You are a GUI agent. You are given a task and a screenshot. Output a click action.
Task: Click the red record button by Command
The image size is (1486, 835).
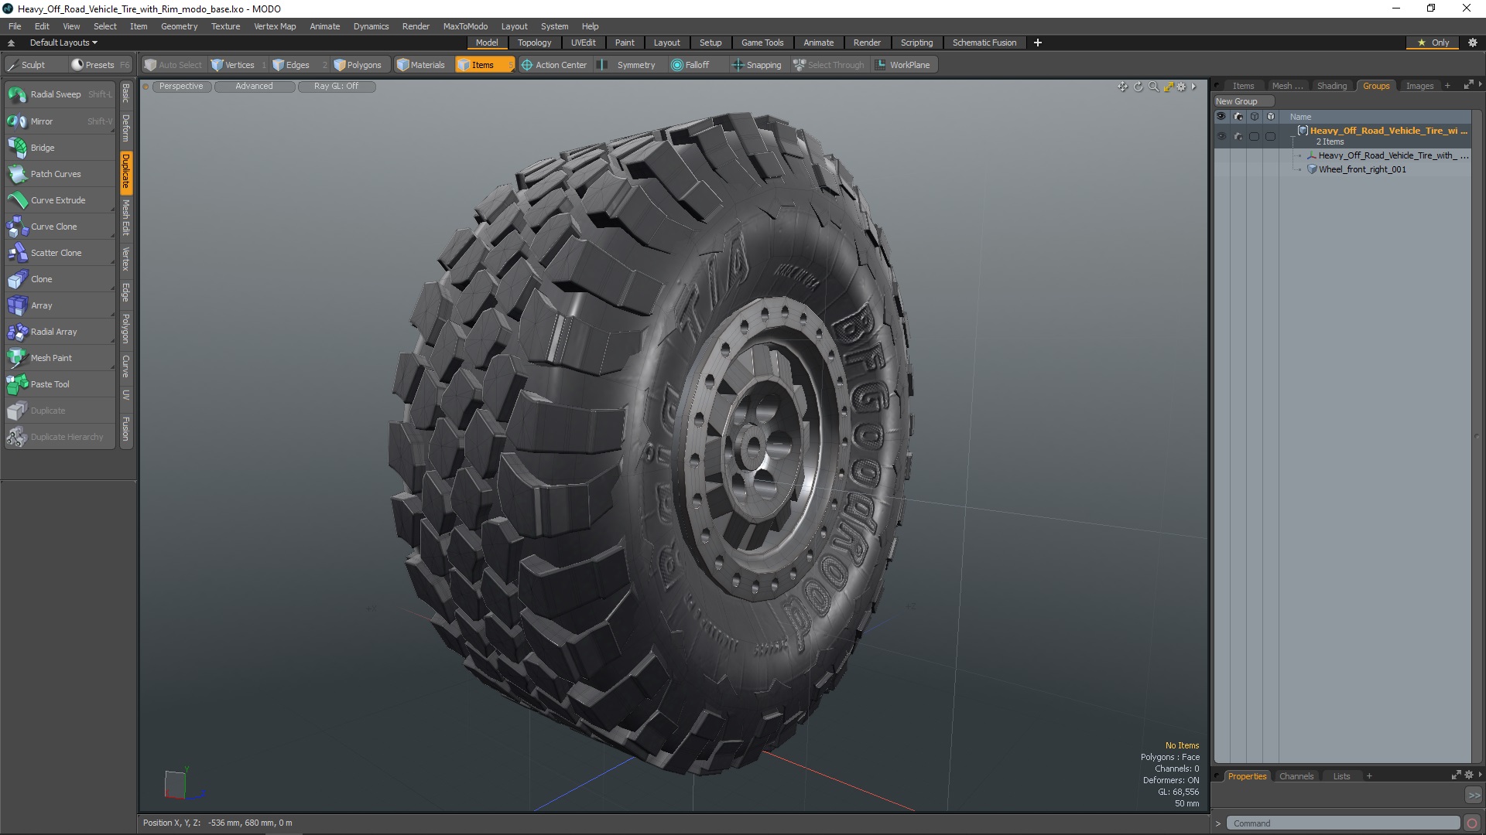pos(1472,823)
